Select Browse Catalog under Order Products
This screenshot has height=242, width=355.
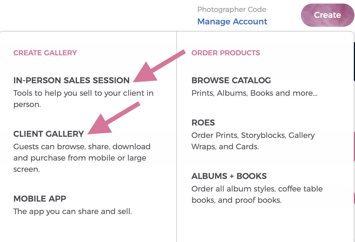pyautogui.click(x=231, y=80)
